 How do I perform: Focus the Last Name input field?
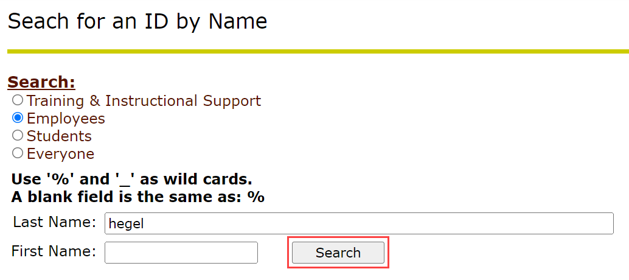pos(359,223)
